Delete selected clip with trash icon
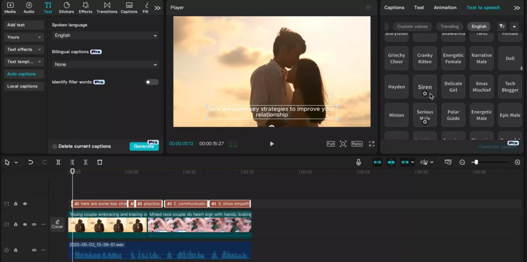 coord(100,162)
